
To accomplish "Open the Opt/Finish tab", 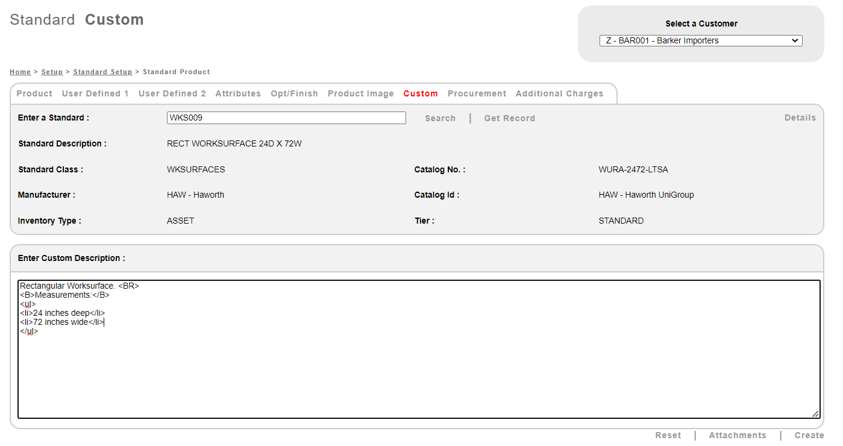I will (x=294, y=94).
